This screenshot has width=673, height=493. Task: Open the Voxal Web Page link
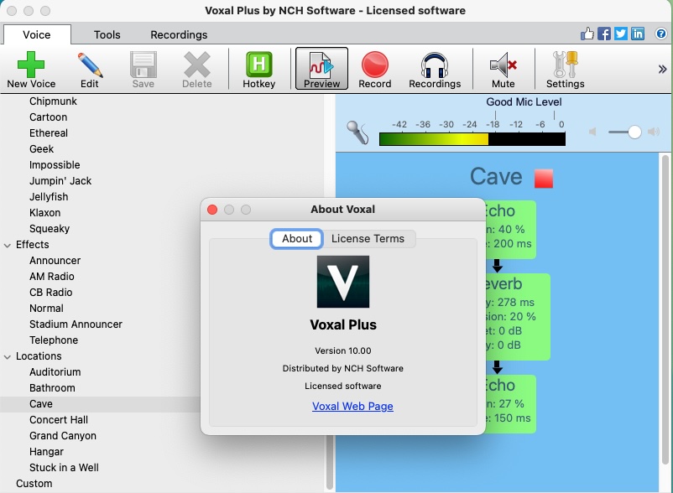coord(352,406)
